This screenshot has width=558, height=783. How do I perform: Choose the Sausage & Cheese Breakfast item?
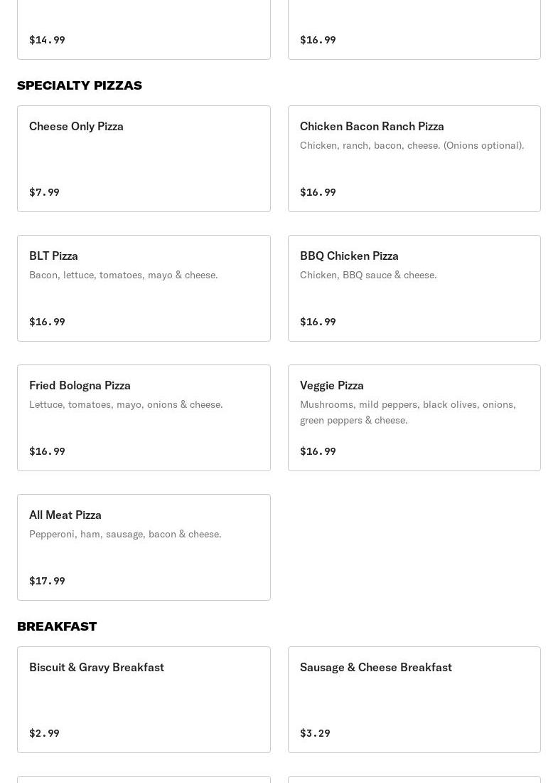point(414,699)
